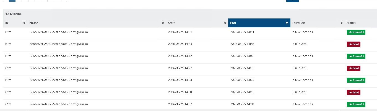Sort the table by ID column arrows
This screenshot has height=111, width=377.
24,23
